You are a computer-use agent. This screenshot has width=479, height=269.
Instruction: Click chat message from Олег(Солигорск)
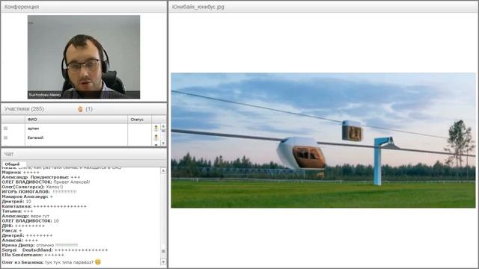[32, 187]
